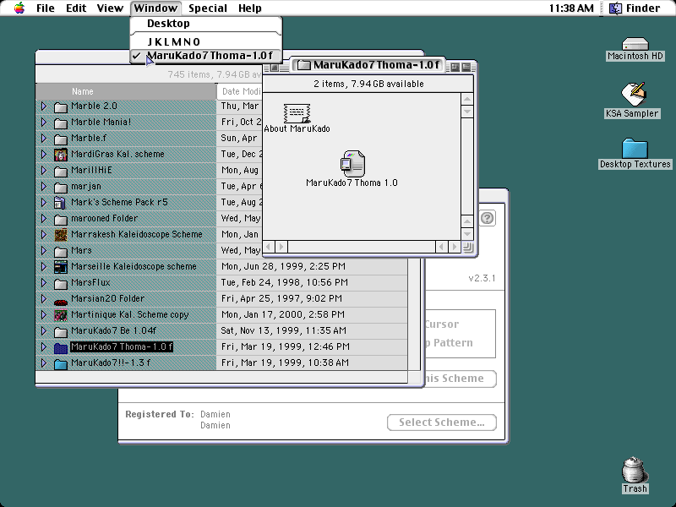The height and width of the screenshot is (507, 676).
Task: Click the highlighted MaruKado7 Thoma-1.0 f folder icon in list
Action: (x=61, y=347)
